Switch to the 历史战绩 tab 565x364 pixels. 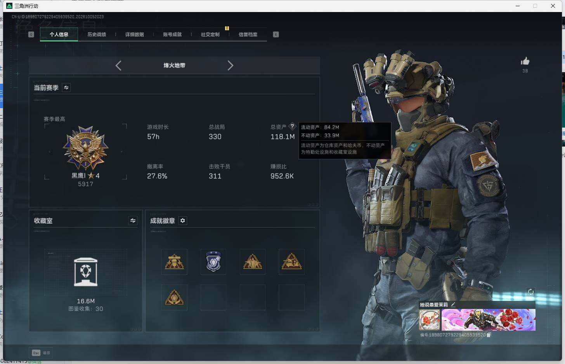point(97,35)
